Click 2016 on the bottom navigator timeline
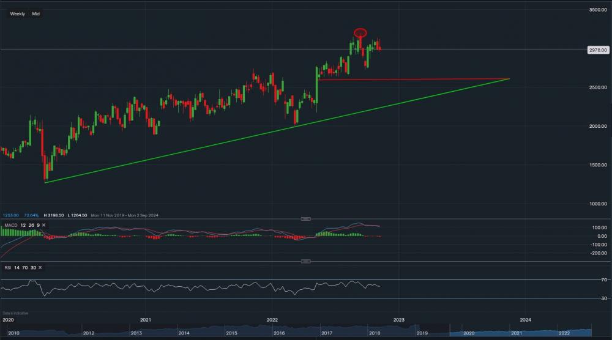Screen dimensions: 612x340 click(x=279, y=333)
